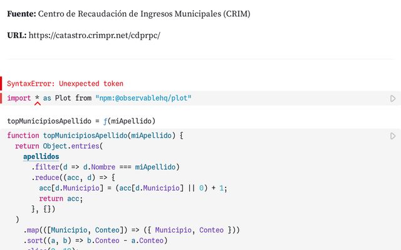Click the Fuente source attribution text
The height and width of the screenshot is (250, 401).
(x=128, y=13)
